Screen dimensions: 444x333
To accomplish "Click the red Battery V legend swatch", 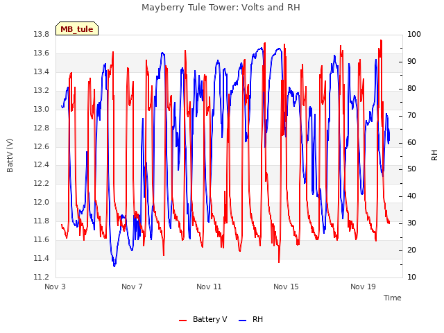I will (x=183, y=321).
